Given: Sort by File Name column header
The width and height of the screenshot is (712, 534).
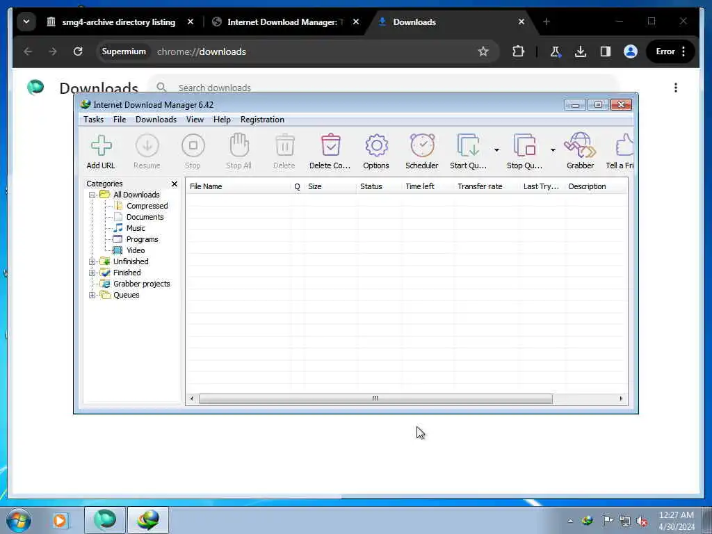Looking at the screenshot, I should (x=238, y=186).
